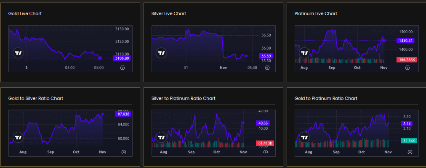
Task: Click the Silver to Platinum Ratio Chart title
Action: [183, 98]
